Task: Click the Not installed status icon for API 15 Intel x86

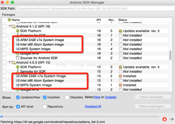Action: (x=120, y=81)
